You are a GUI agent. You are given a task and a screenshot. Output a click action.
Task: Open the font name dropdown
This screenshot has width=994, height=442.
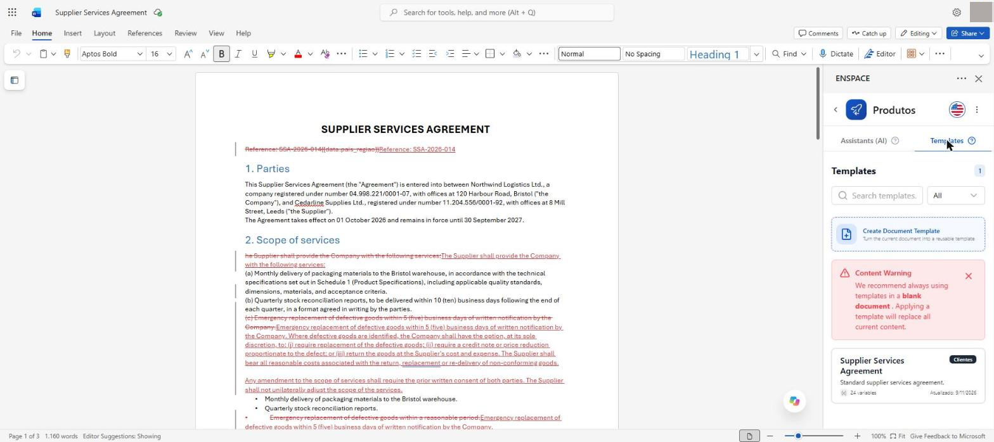click(139, 54)
